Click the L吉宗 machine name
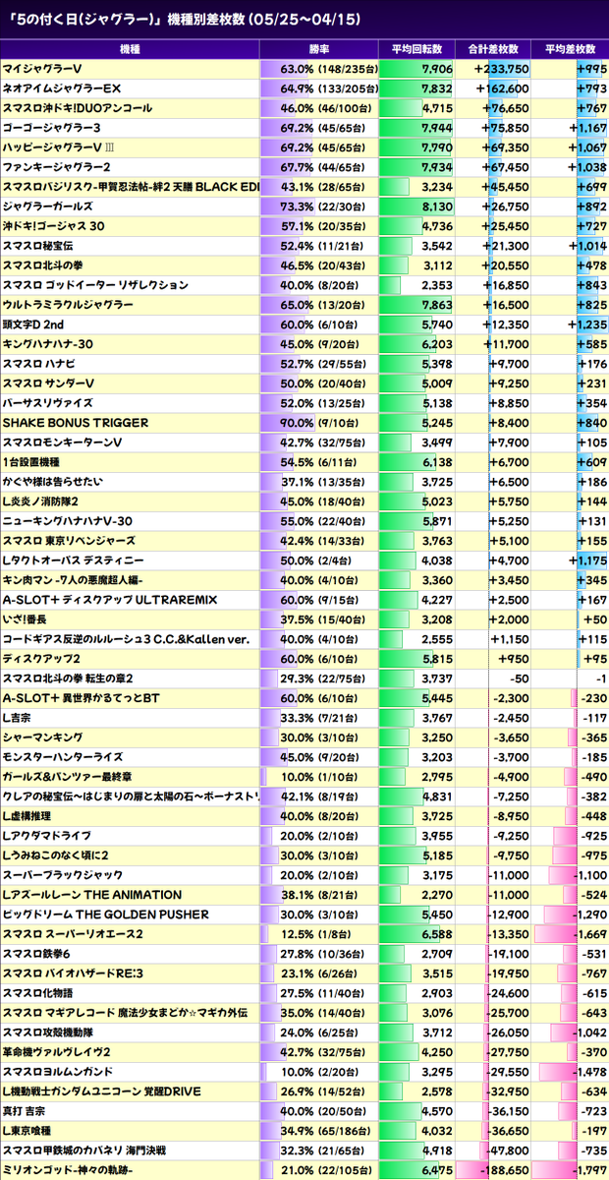The height and width of the screenshot is (1180, 609). (x=19, y=718)
